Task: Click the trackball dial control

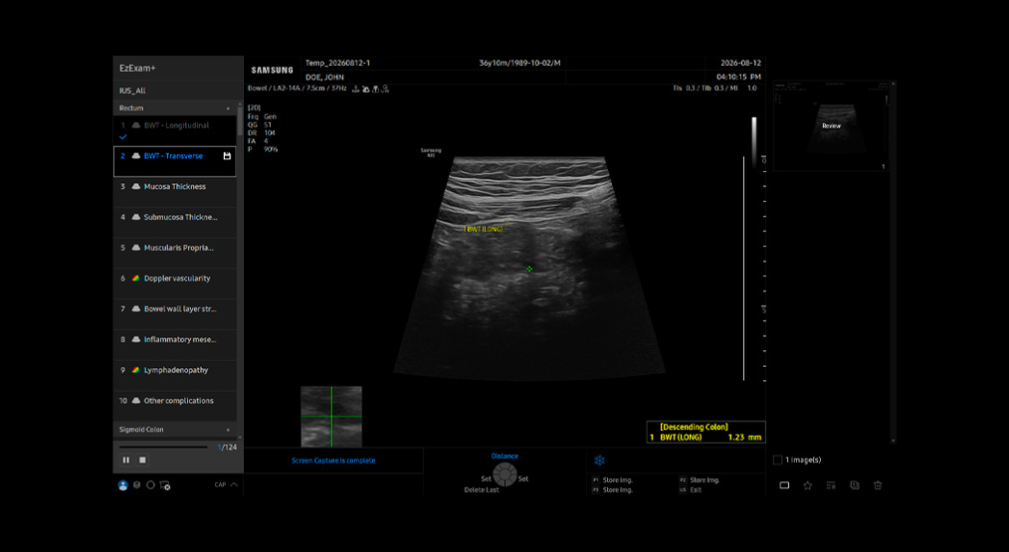Action: [504, 474]
